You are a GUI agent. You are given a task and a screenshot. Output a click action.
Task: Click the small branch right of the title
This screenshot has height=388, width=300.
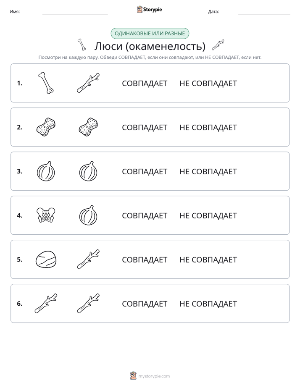coord(218,45)
